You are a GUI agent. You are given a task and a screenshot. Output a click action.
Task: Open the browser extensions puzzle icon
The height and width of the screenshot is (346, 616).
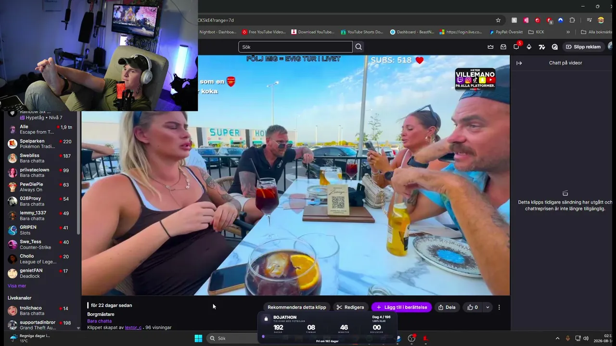(x=572, y=20)
